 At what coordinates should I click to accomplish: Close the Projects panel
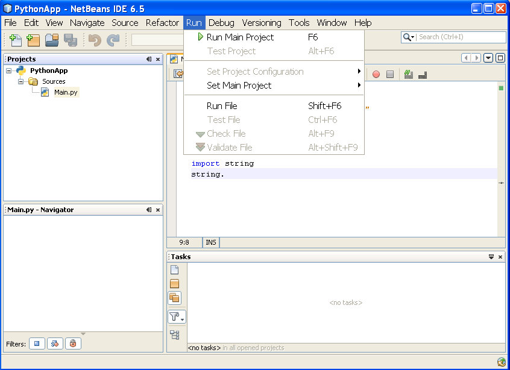click(x=158, y=59)
